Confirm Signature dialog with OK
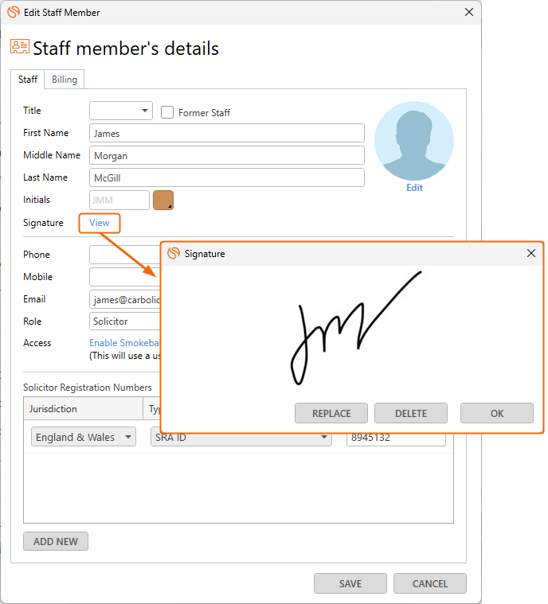The height and width of the screenshot is (604, 548). 497,413
